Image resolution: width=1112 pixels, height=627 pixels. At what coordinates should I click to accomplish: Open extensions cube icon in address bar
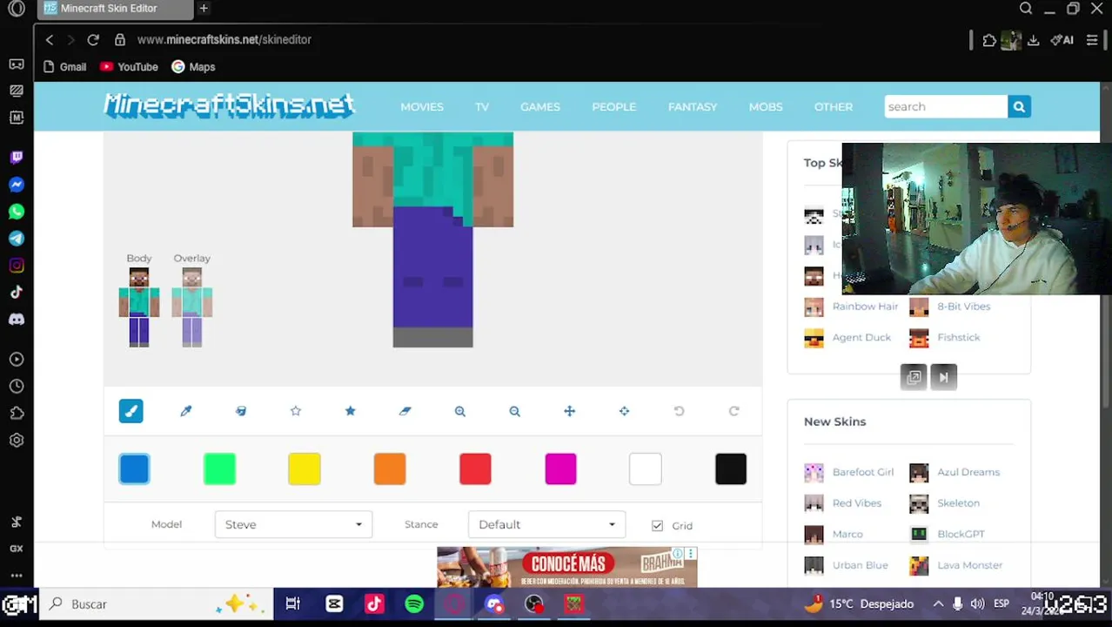pos(989,40)
